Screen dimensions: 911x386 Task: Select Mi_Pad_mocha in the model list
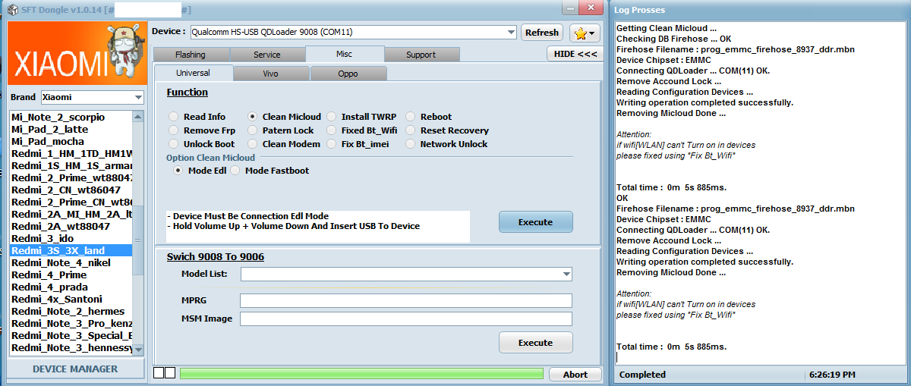[47, 141]
